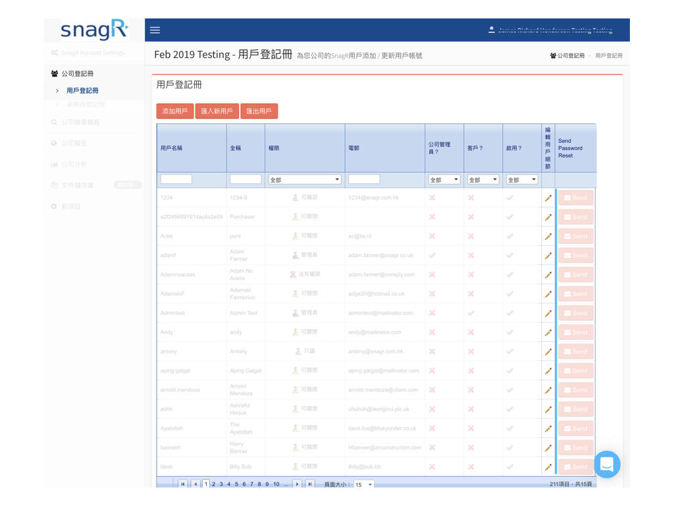Open the hamburger menu icon
674x506 pixels.
point(155,30)
